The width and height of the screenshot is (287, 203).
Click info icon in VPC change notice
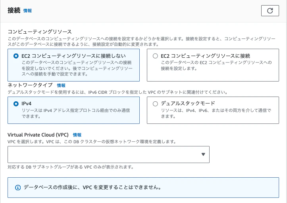point(18,188)
